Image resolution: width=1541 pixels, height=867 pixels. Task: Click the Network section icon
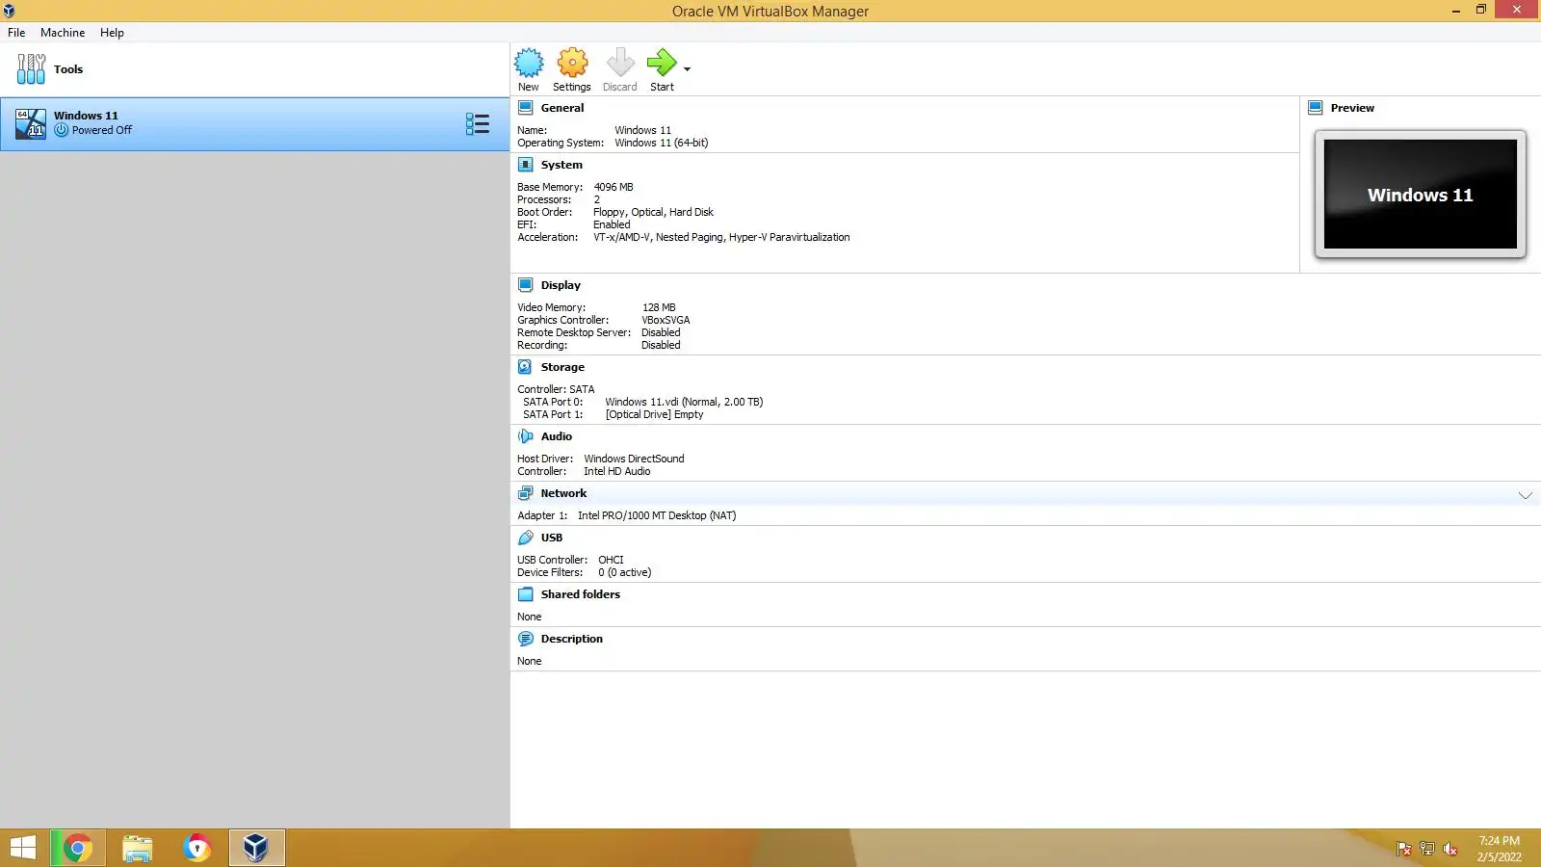click(526, 493)
